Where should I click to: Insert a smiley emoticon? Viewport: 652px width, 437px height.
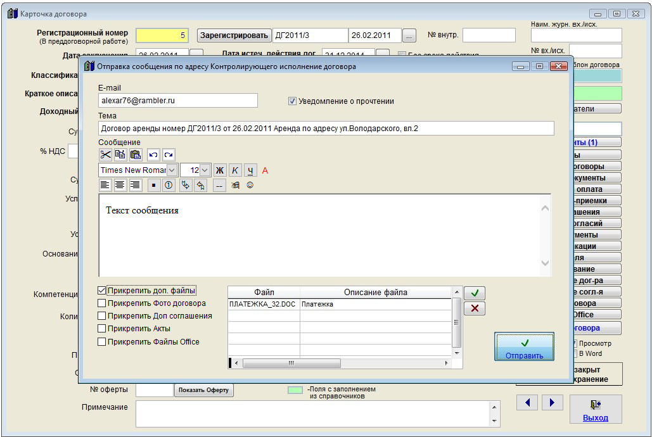[x=250, y=185]
